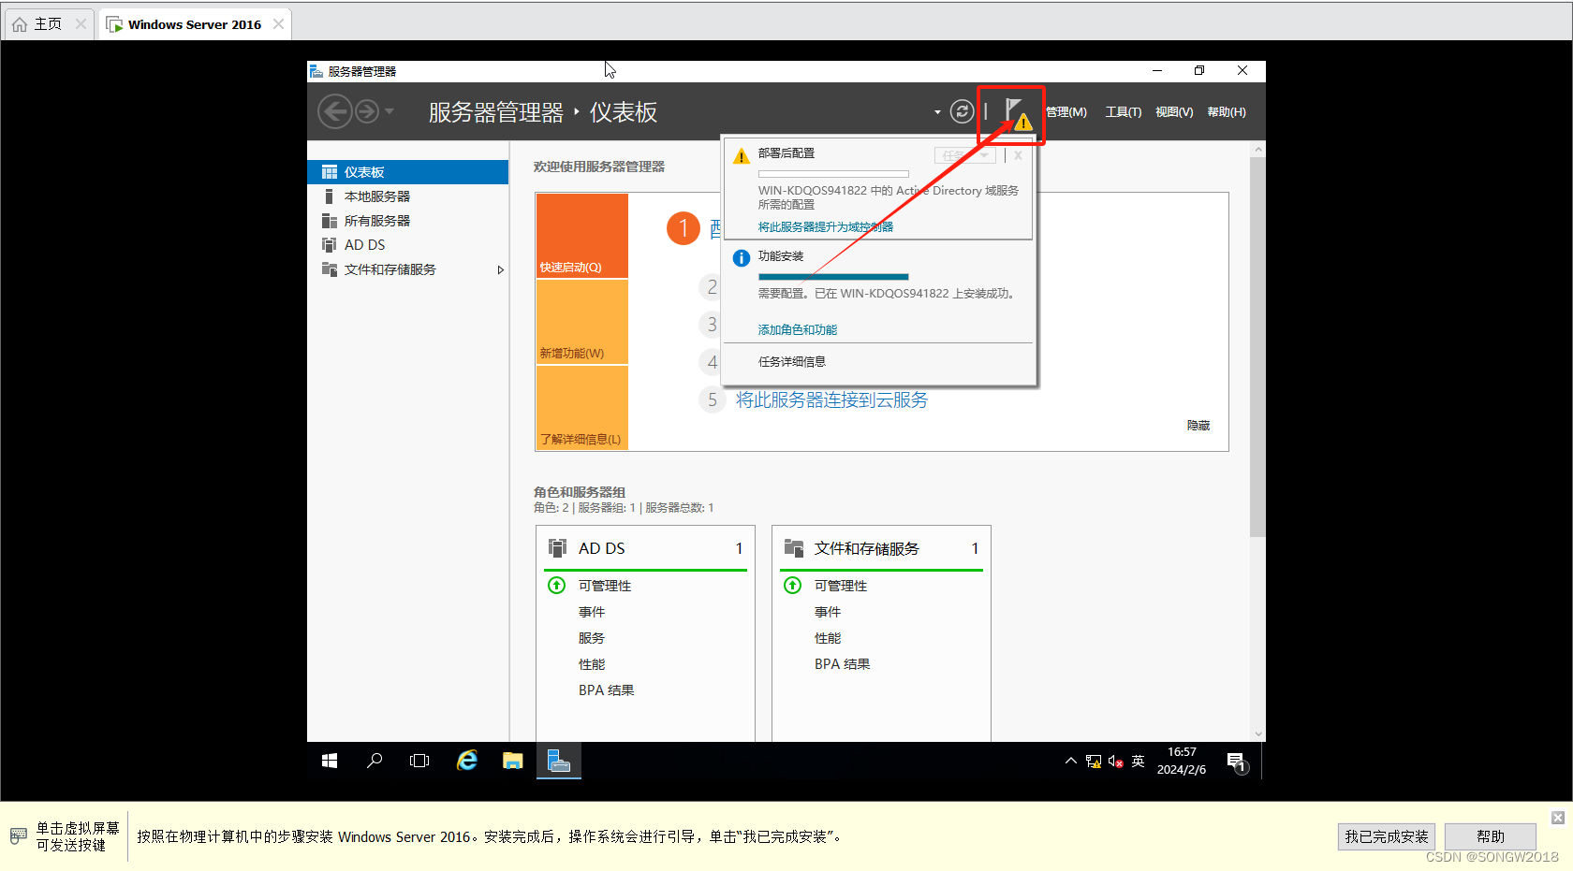Open 性能 in the AD DS tile
The width and height of the screenshot is (1573, 871).
592,664
